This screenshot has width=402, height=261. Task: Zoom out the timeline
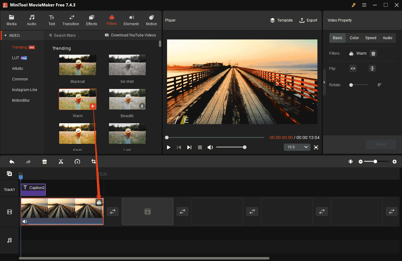click(x=360, y=162)
